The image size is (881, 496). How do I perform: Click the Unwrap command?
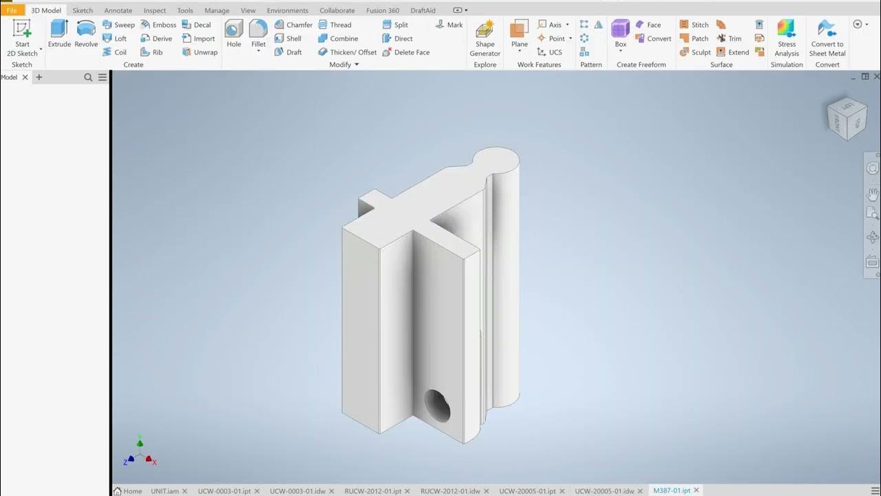pyautogui.click(x=200, y=52)
